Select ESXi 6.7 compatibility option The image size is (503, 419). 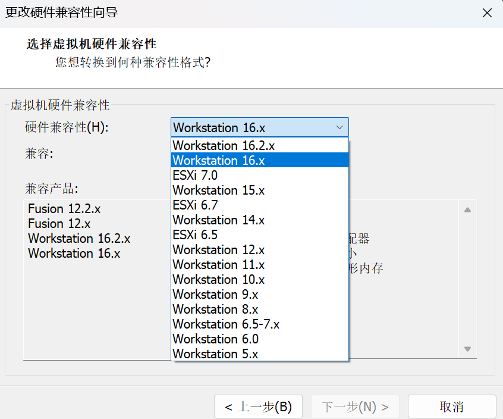point(259,205)
